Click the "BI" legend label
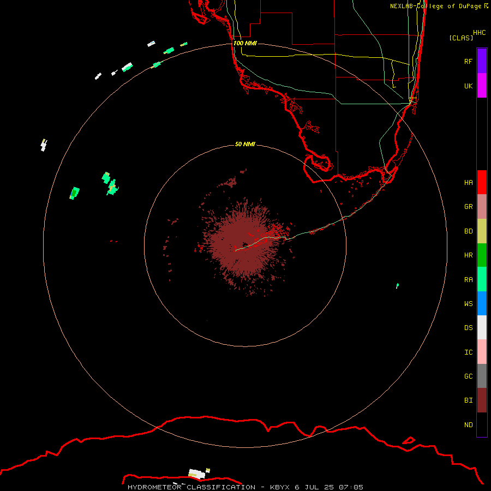 (x=468, y=400)
